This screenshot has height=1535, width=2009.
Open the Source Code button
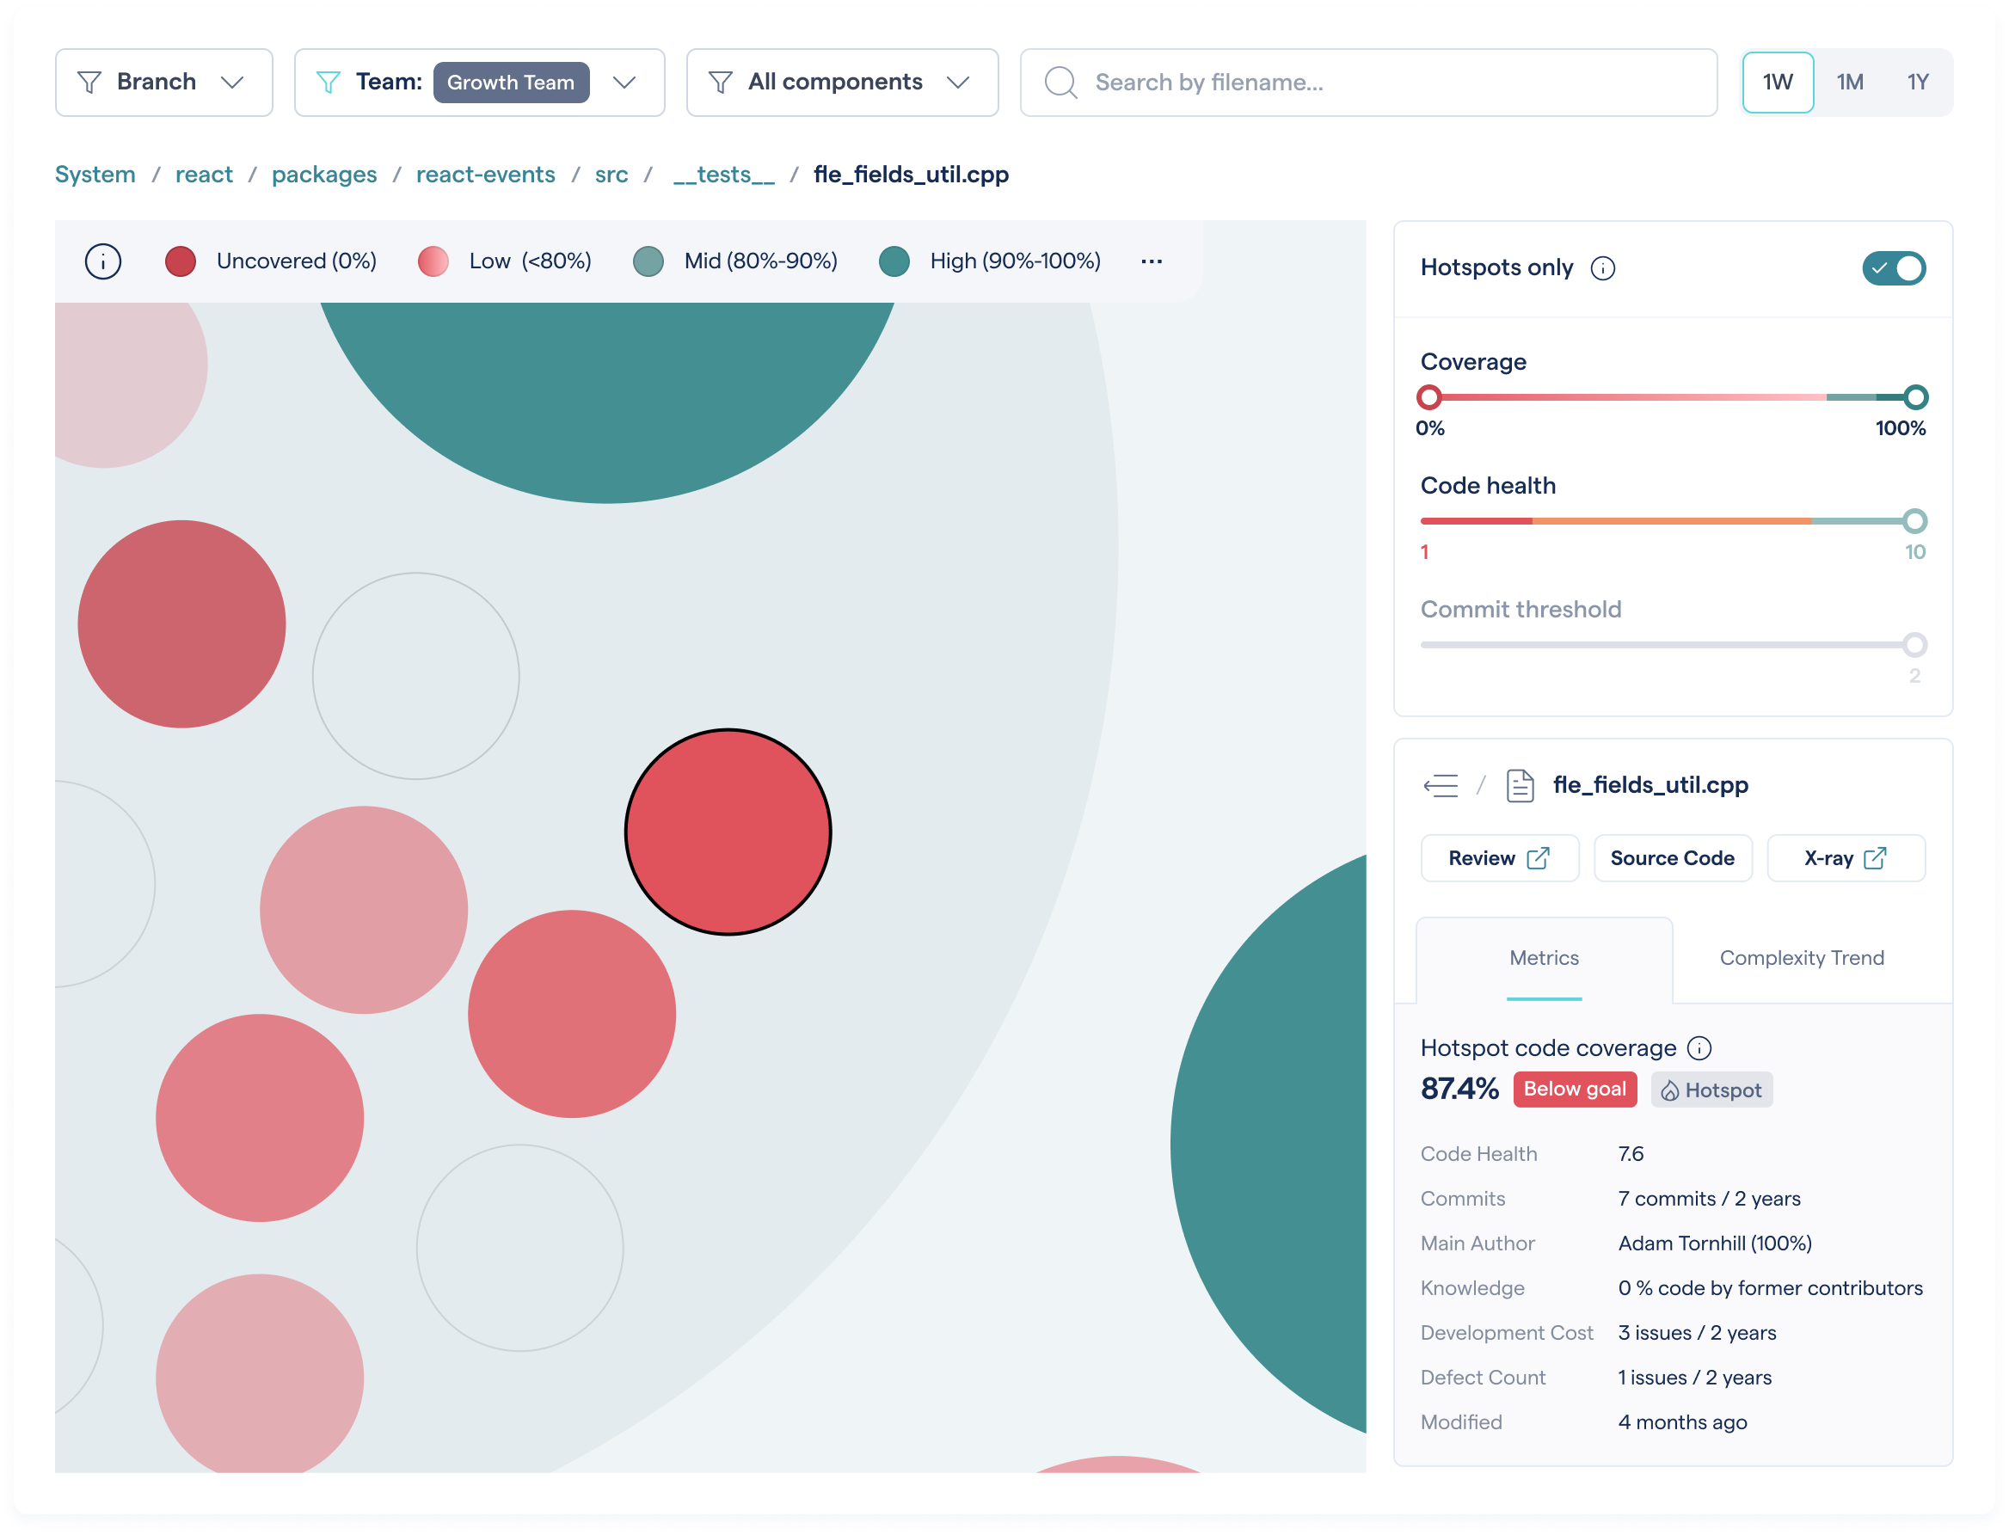pyautogui.click(x=1672, y=858)
